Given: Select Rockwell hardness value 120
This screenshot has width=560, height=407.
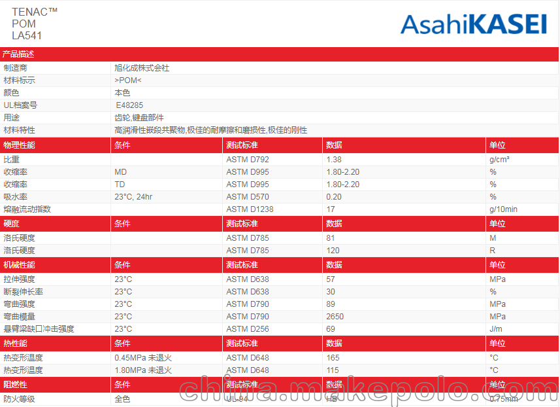Looking at the screenshot, I should click(x=333, y=251).
